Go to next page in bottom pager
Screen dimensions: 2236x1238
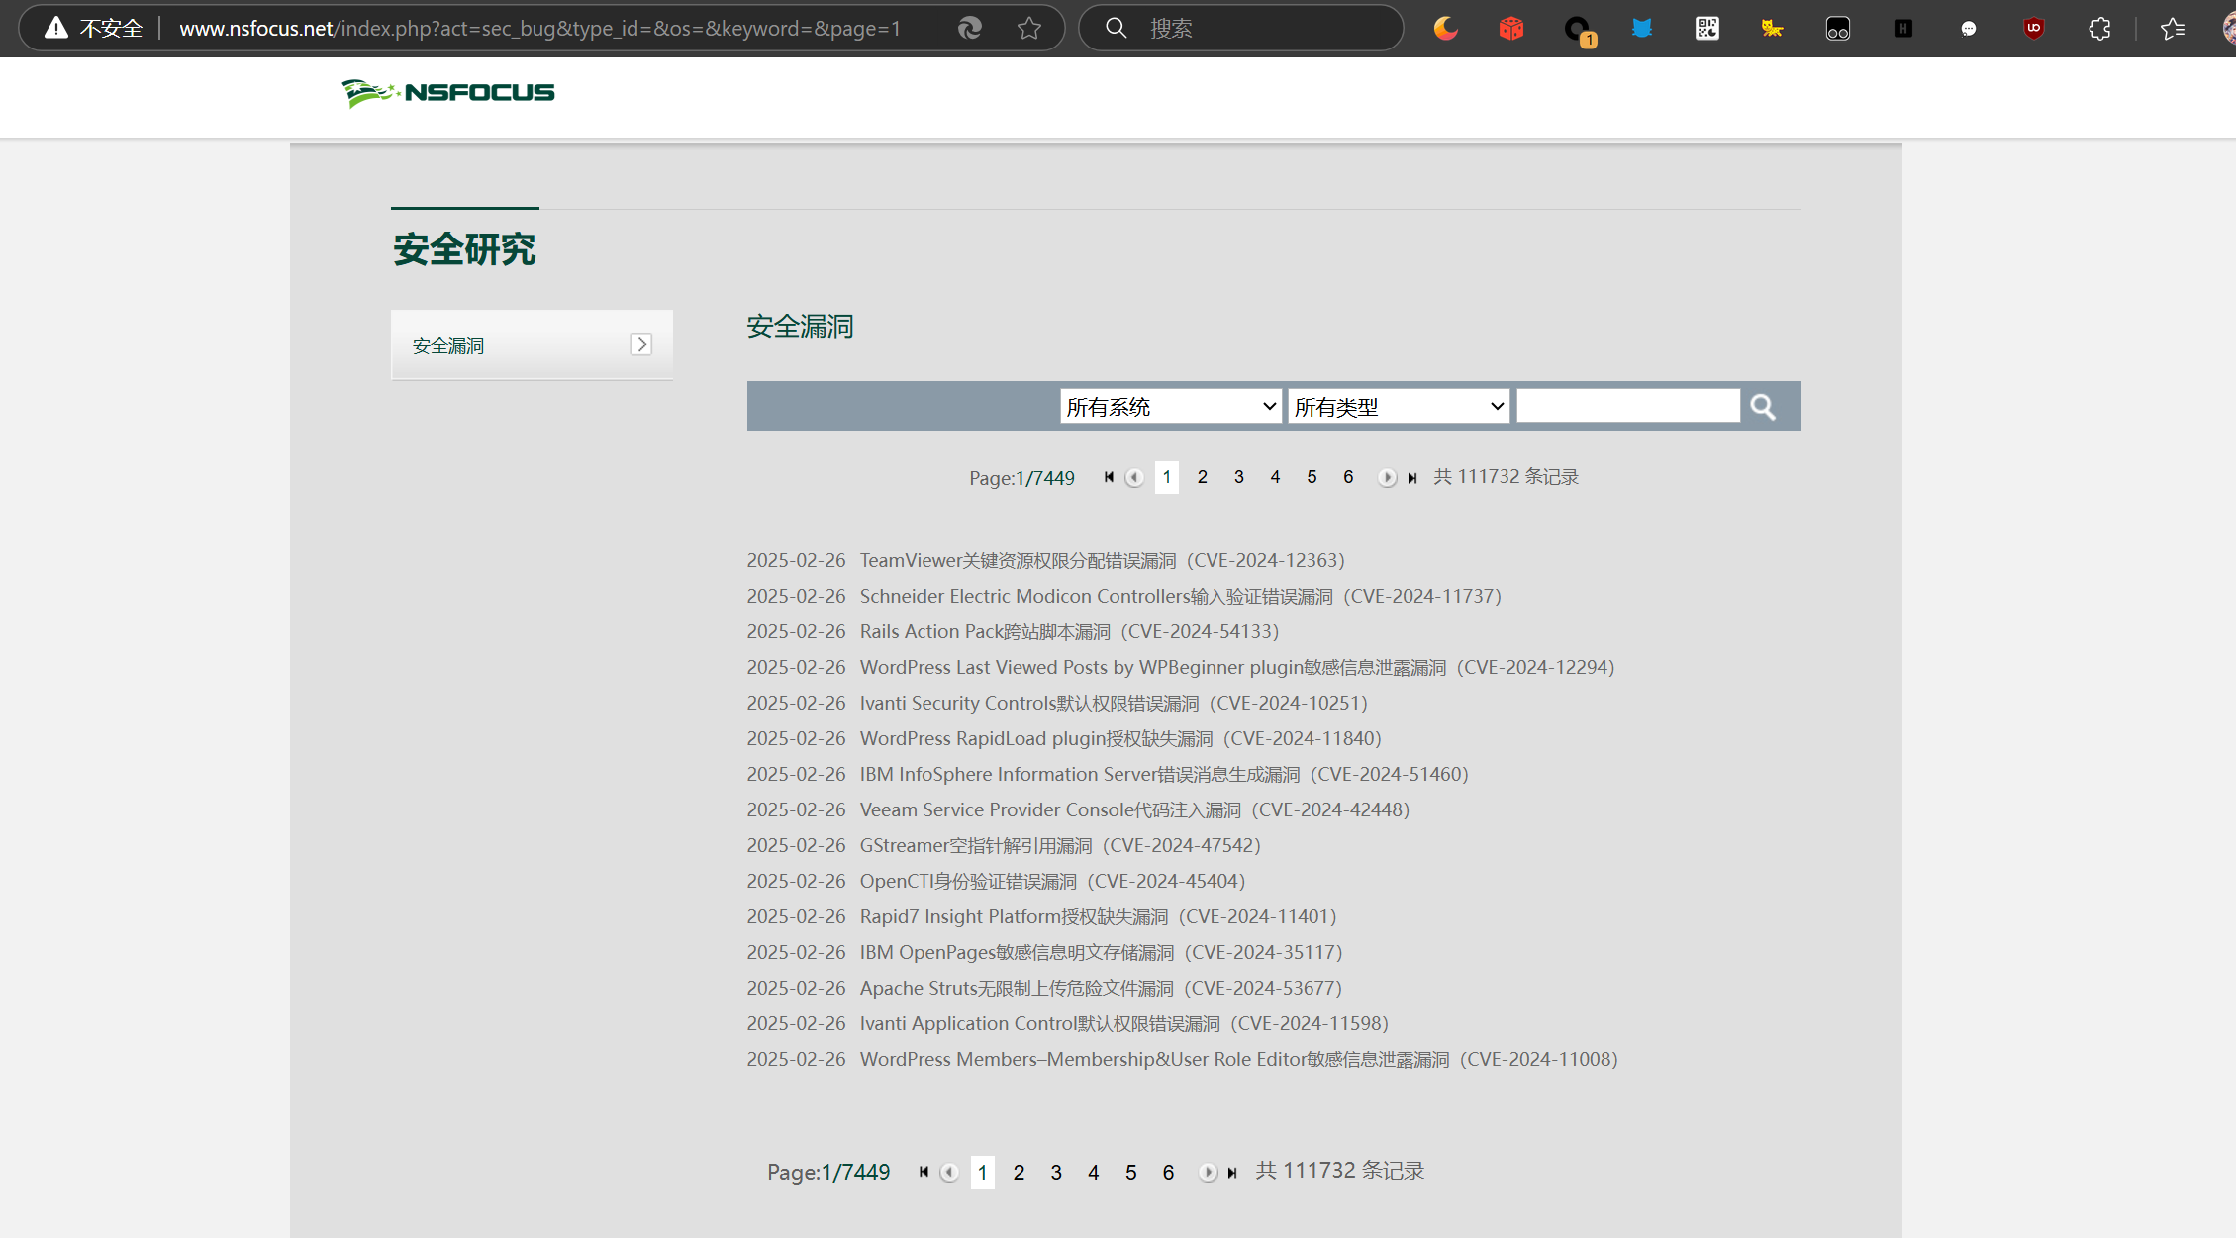(1208, 1172)
